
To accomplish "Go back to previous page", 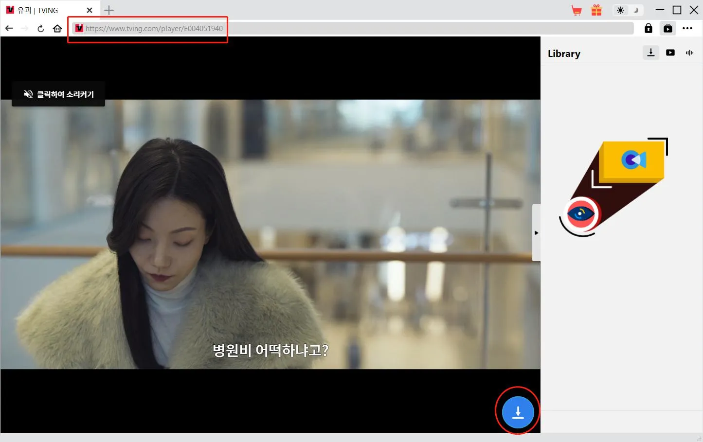I will [9, 28].
